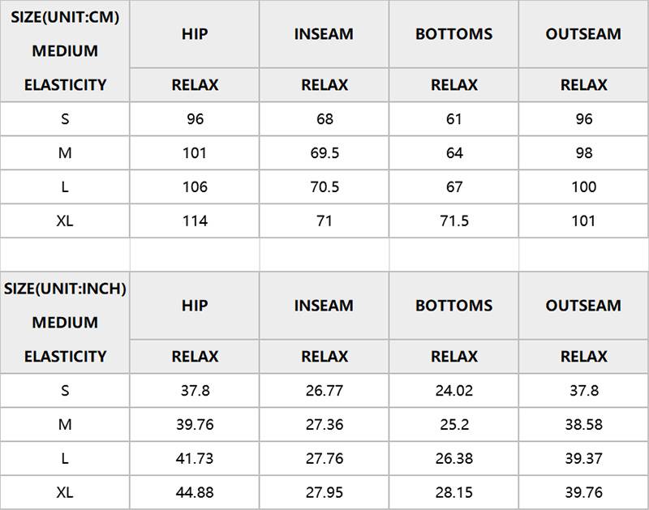The width and height of the screenshot is (649, 510).
Task: Select the OUTSEAM header in the CM table
Action: pyautogui.click(x=583, y=34)
